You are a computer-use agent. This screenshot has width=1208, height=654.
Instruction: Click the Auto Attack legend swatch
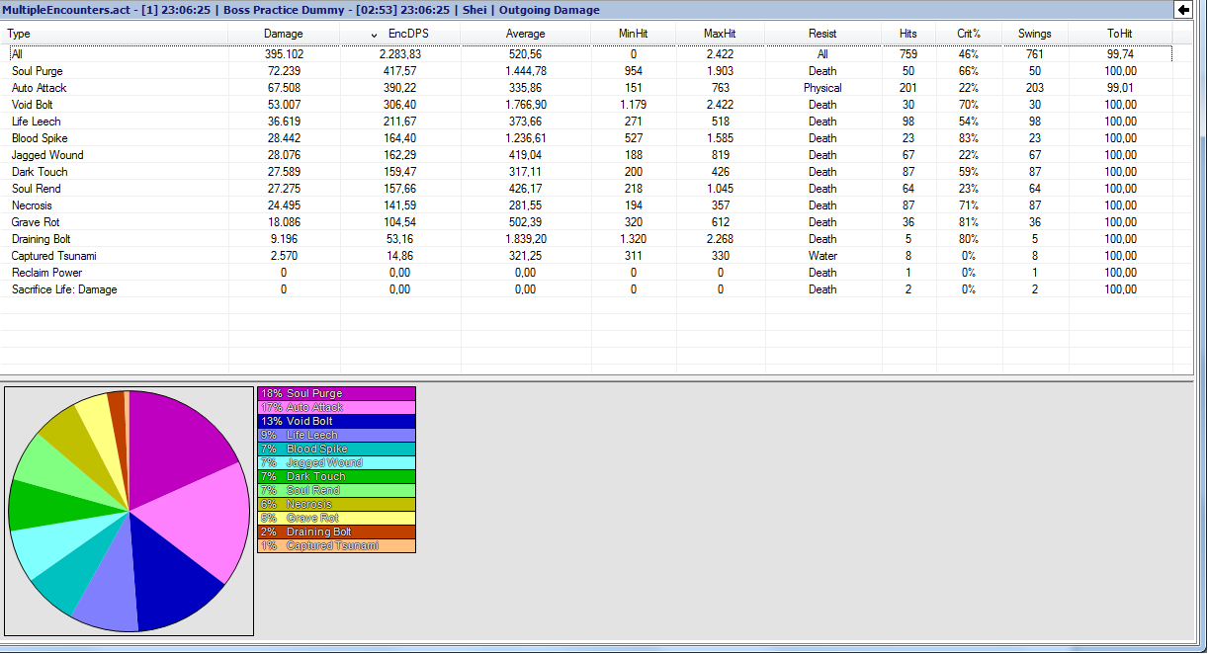pyautogui.click(x=337, y=407)
